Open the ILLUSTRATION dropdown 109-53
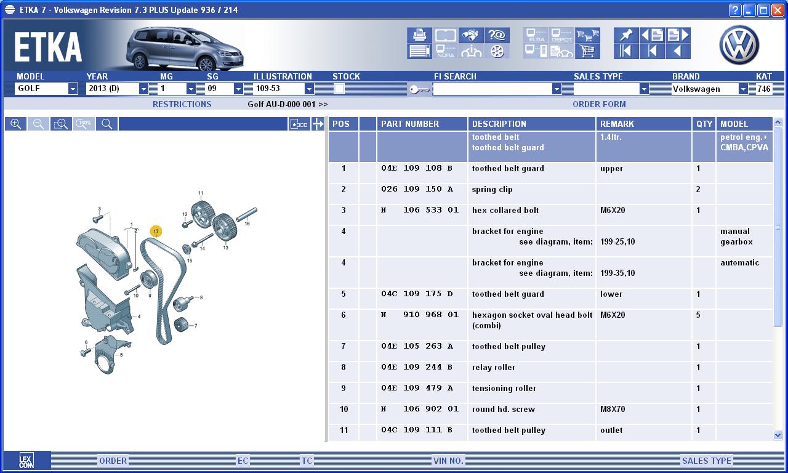The height and width of the screenshot is (473, 788). 284,89
